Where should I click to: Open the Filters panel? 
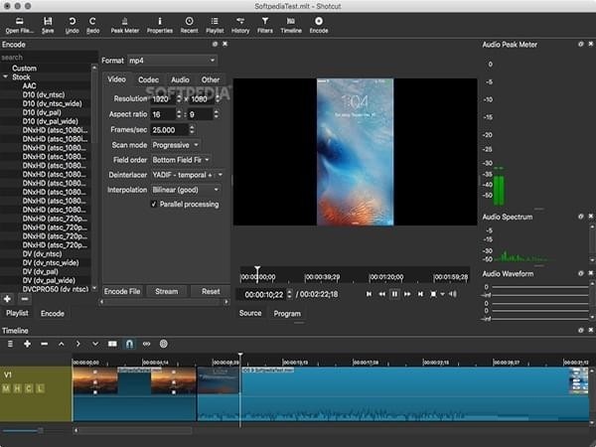[x=265, y=26]
